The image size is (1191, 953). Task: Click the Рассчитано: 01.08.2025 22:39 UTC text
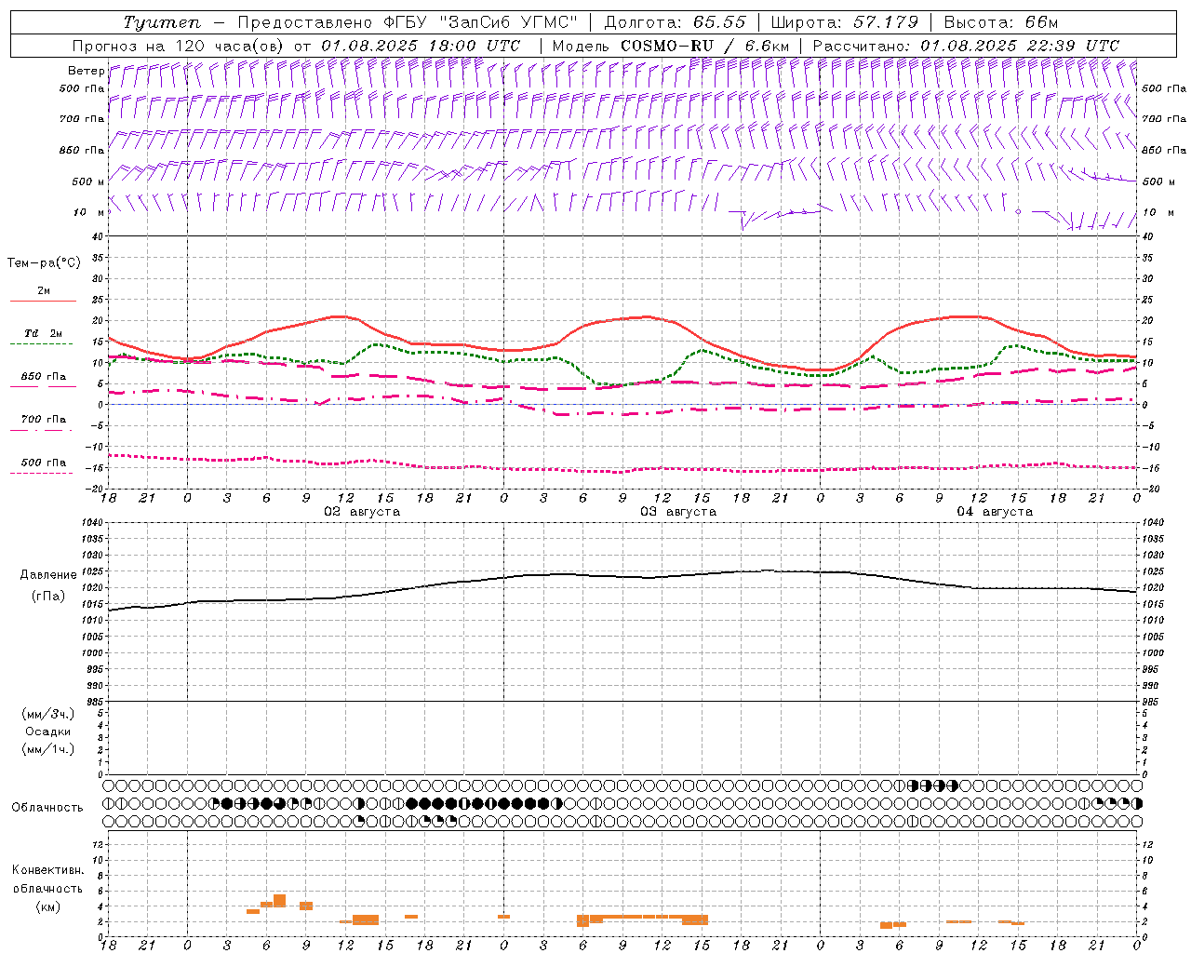966,46
